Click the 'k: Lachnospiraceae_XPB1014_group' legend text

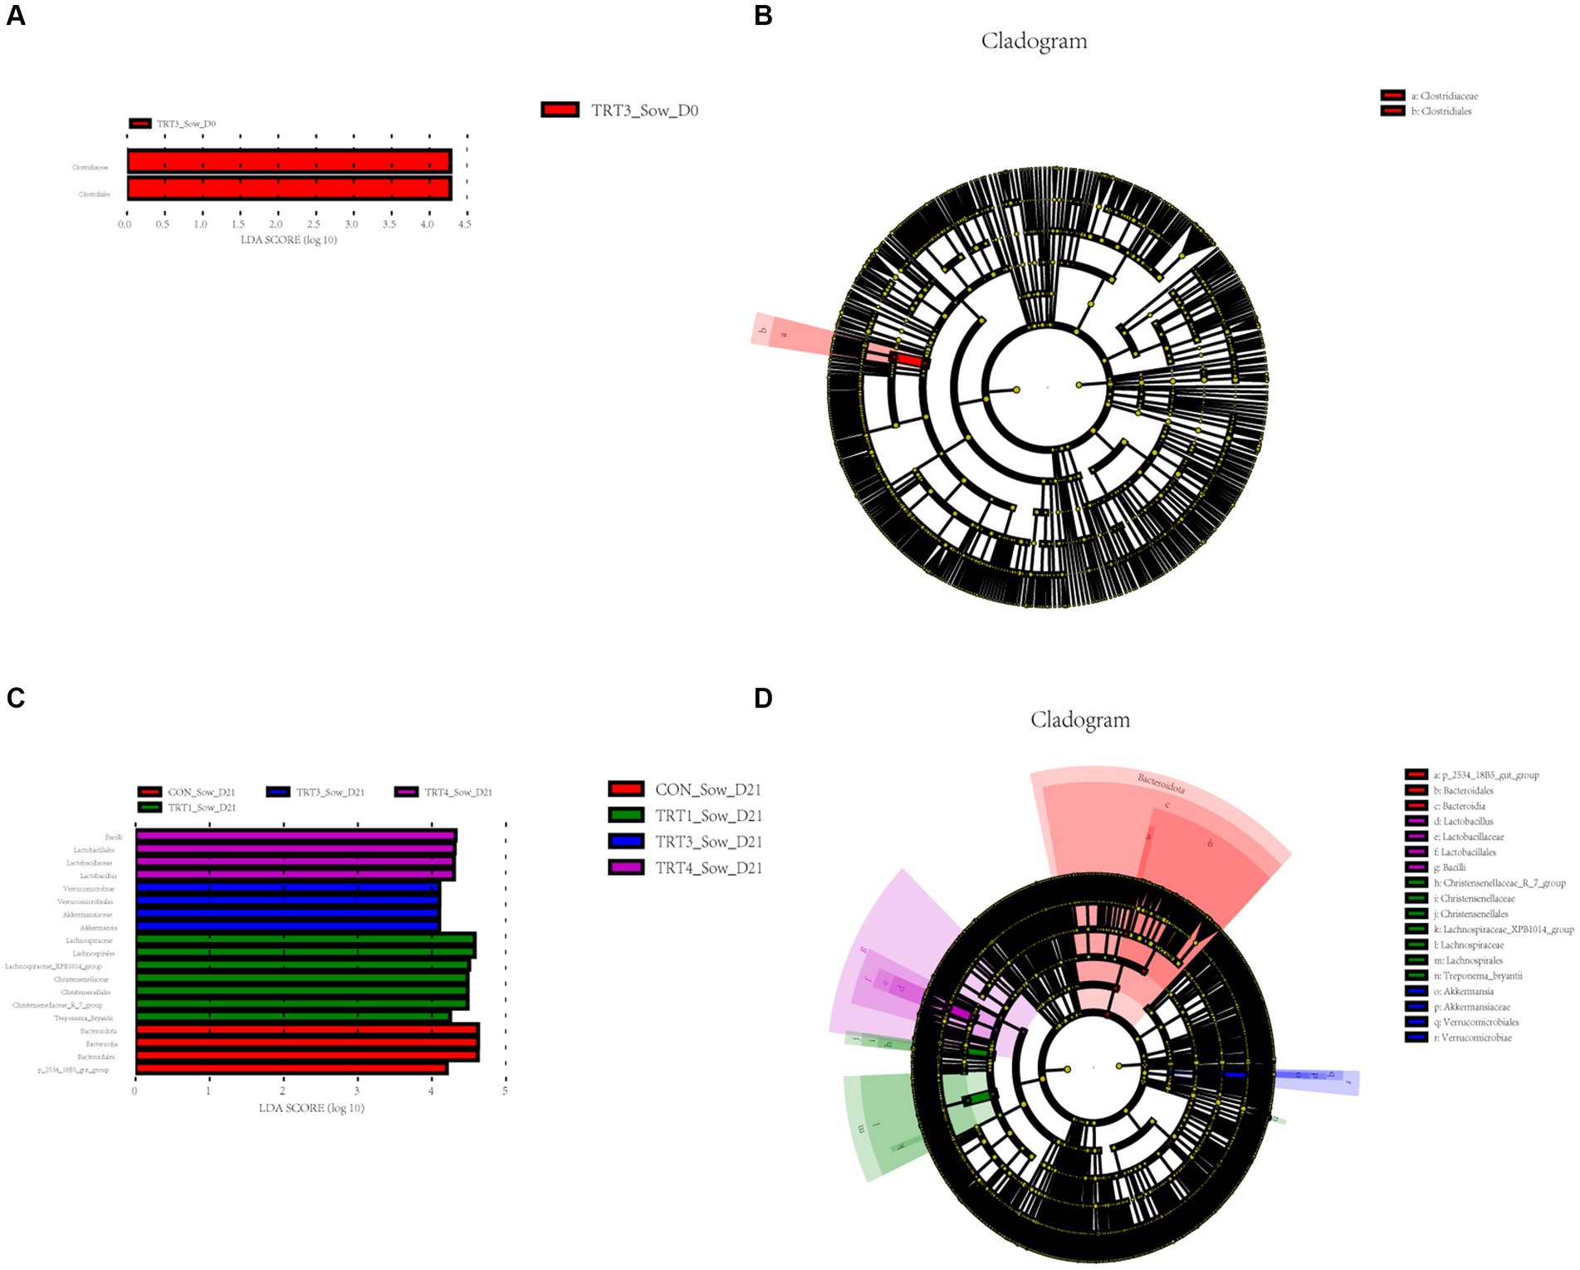pos(1504,929)
